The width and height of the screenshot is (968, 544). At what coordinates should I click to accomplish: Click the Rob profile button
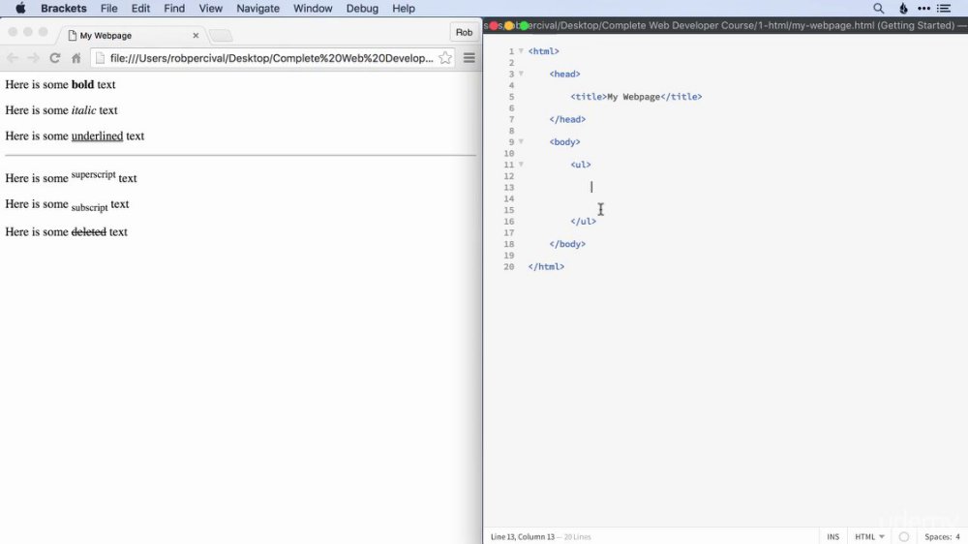click(465, 33)
